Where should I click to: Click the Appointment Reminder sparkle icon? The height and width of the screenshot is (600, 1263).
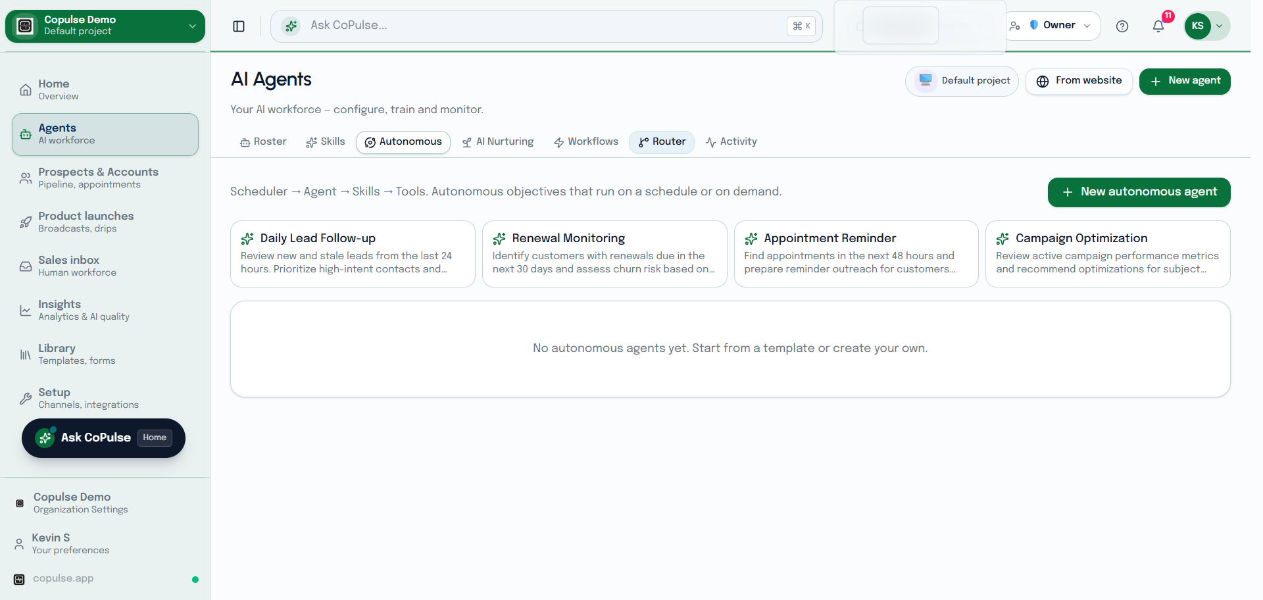point(751,239)
